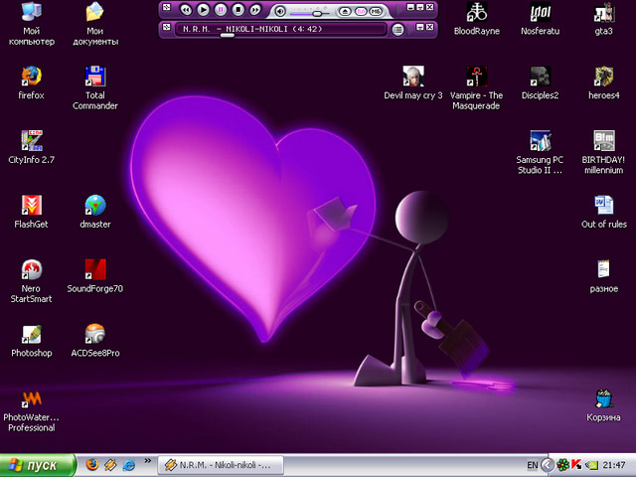
Task: Toggle the pink visualizer/EQ button in Winamp
Action: pyautogui.click(x=360, y=11)
